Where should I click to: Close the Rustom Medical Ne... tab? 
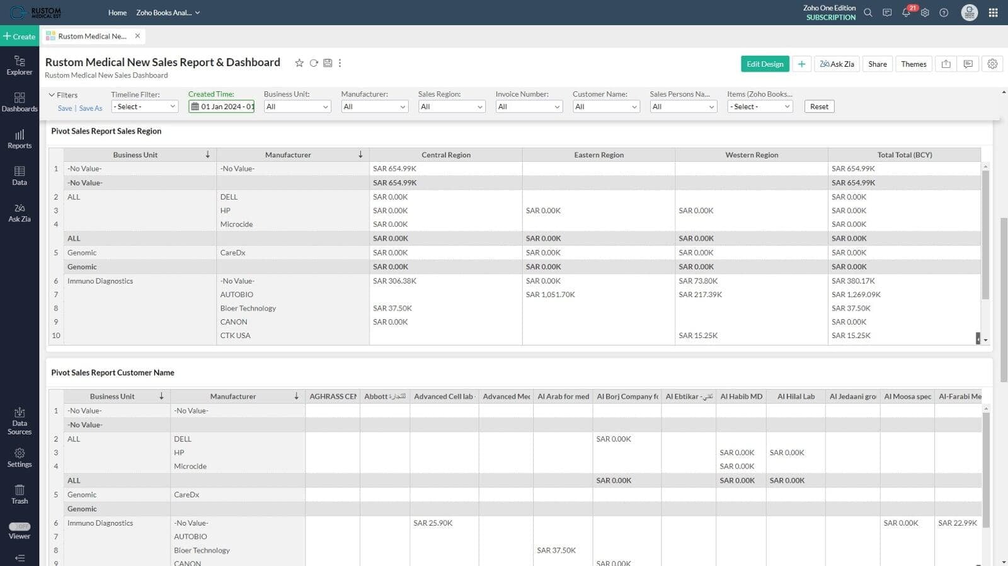click(x=137, y=36)
